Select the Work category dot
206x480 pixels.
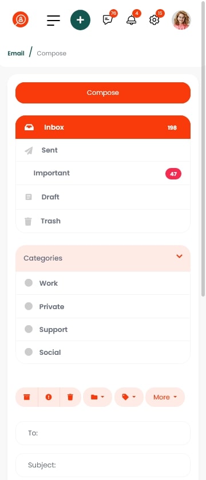tap(29, 283)
